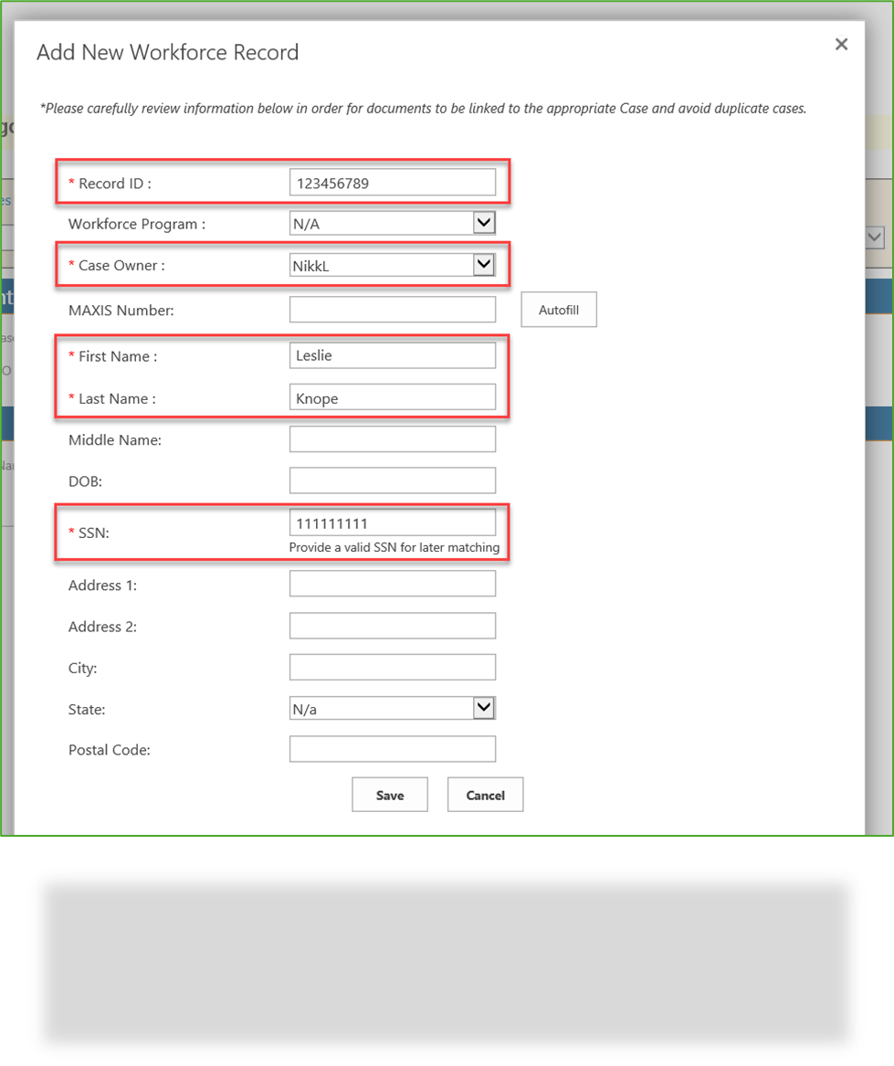Viewport: 894px width, 1066px height.
Task: Open the State dropdown set to N/a
Action: coord(485,707)
